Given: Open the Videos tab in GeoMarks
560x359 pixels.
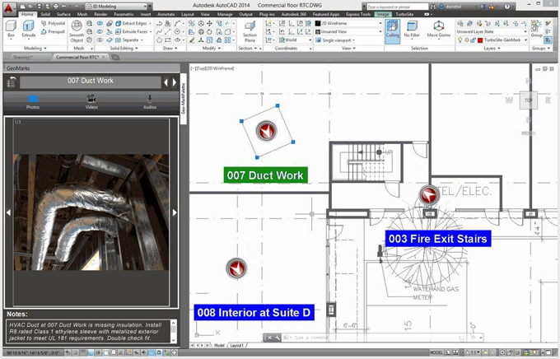Looking at the screenshot, I should [91, 101].
